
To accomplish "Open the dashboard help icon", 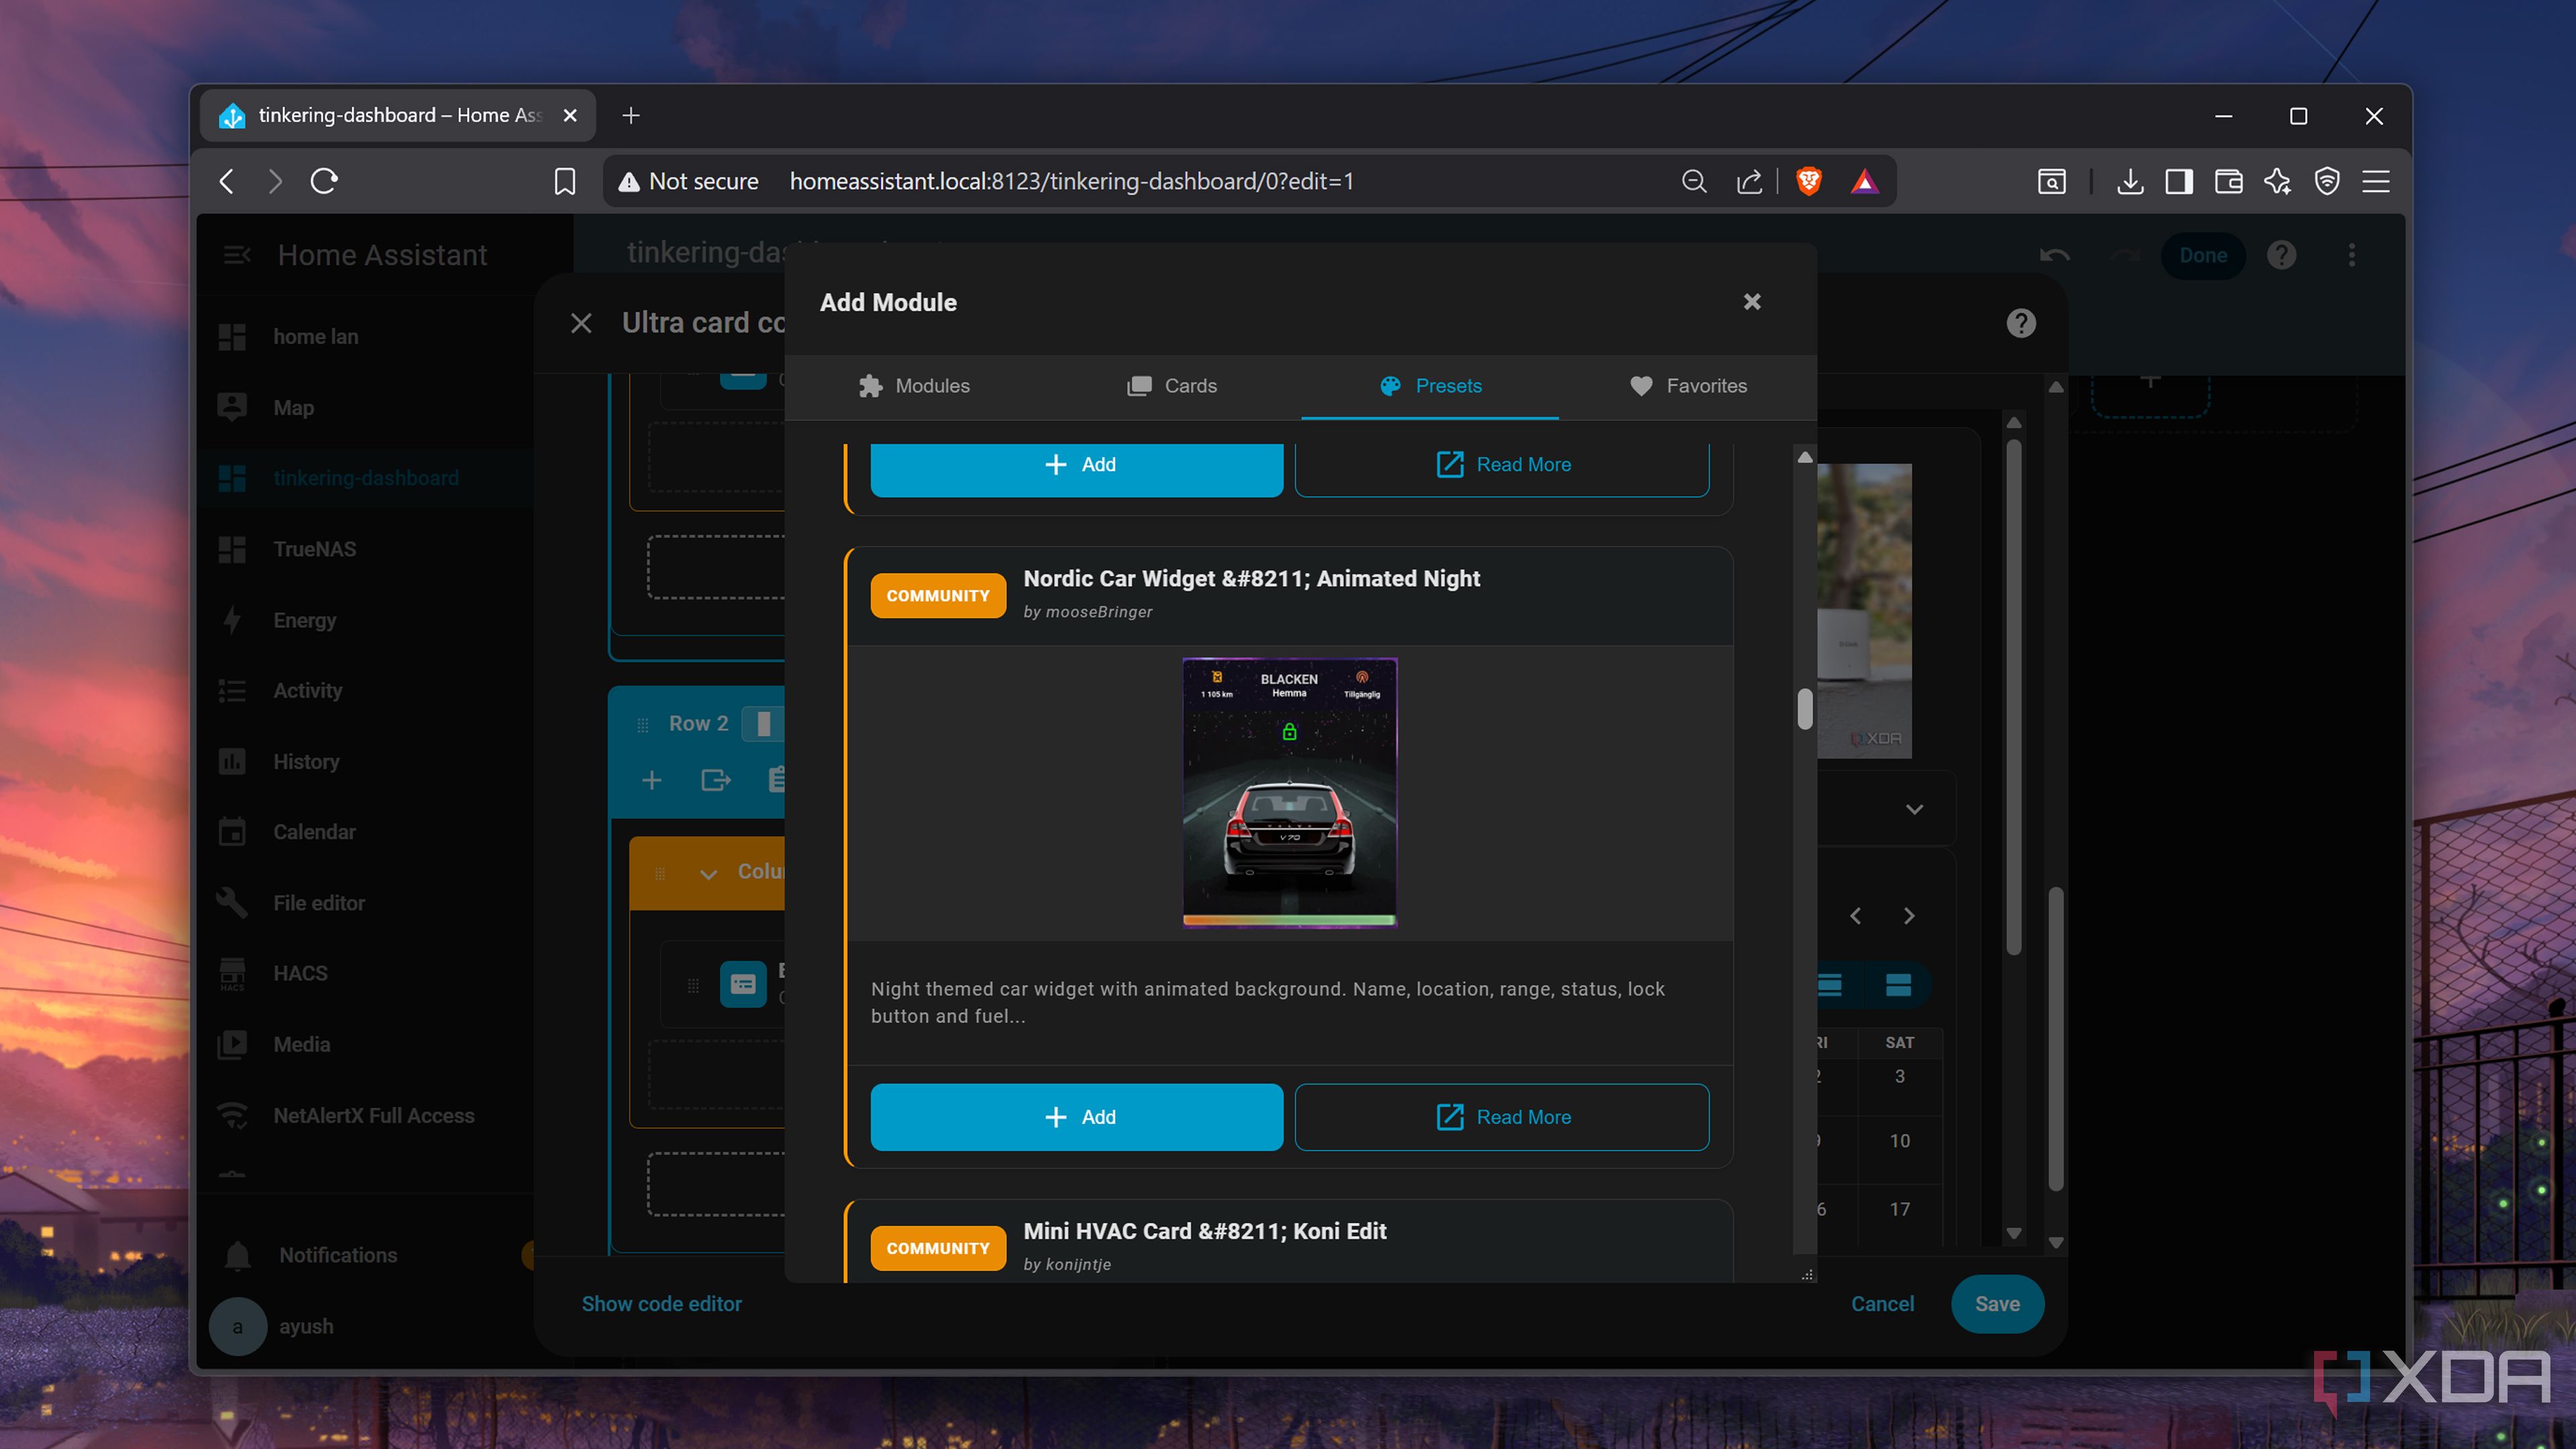I will [2281, 255].
